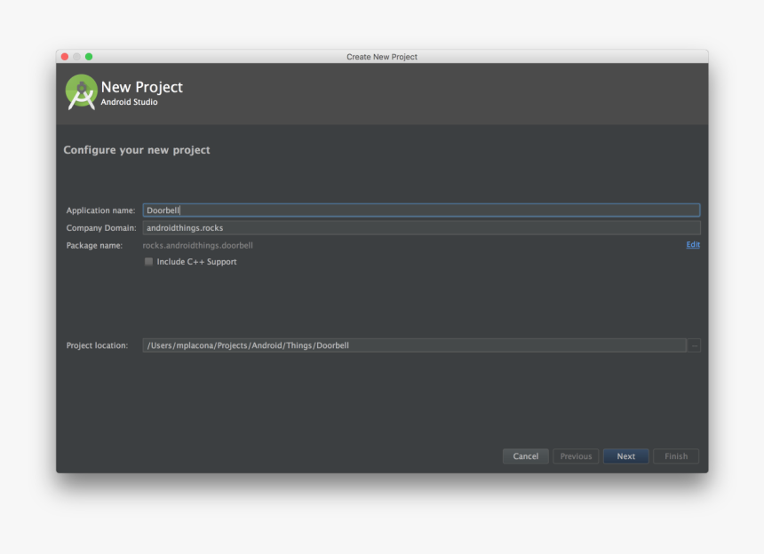Click the Create New Project title bar
Screen dimensions: 764x554
(x=381, y=56)
